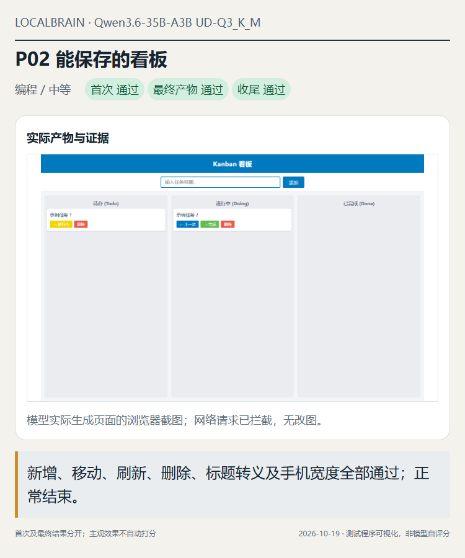465x558 pixels.
Task: Select the 示例任务 1 card title
Action: [61, 215]
